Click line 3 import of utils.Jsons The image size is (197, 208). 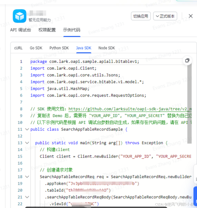[75, 75]
